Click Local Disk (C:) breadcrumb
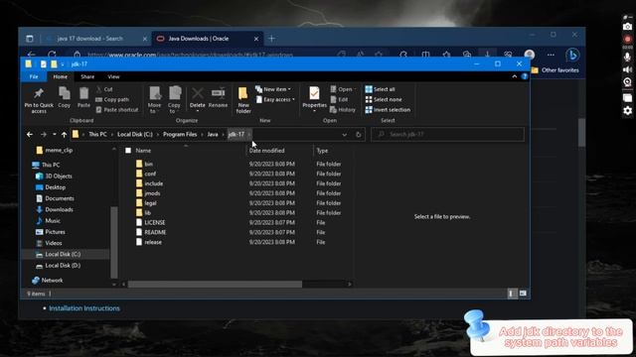 coord(135,135)
